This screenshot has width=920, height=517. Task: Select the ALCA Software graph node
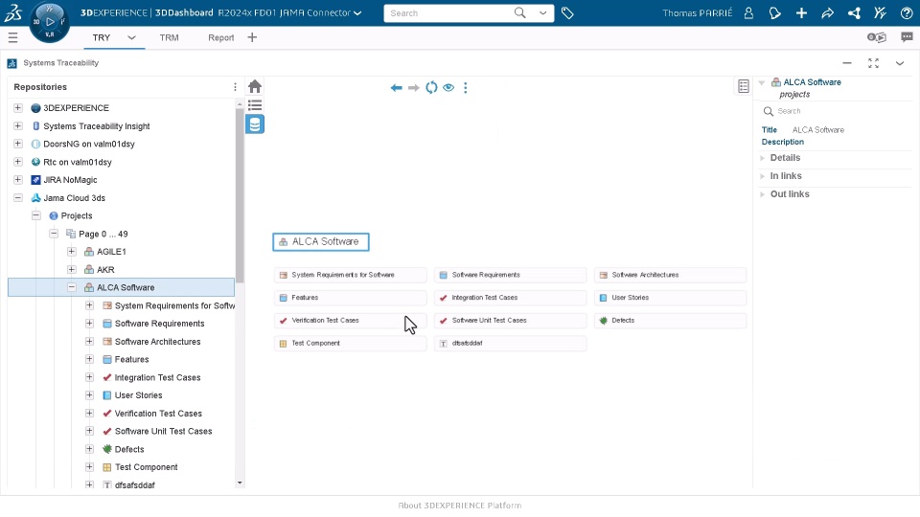point(321,241)
